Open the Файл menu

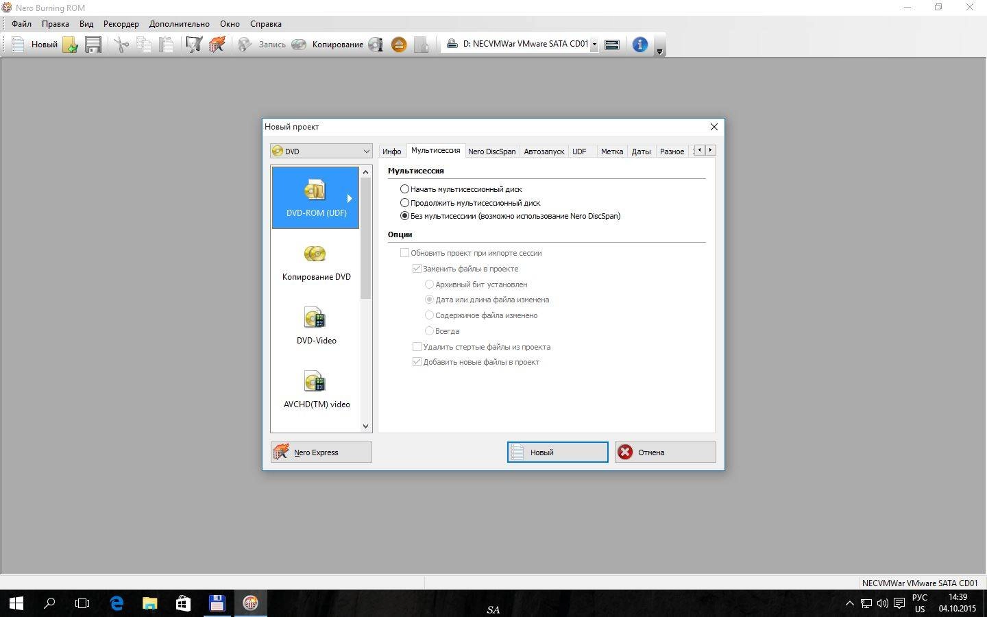pos(21,23)
